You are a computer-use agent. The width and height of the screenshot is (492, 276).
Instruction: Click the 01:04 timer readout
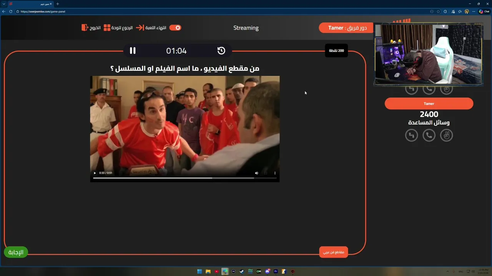176,51
